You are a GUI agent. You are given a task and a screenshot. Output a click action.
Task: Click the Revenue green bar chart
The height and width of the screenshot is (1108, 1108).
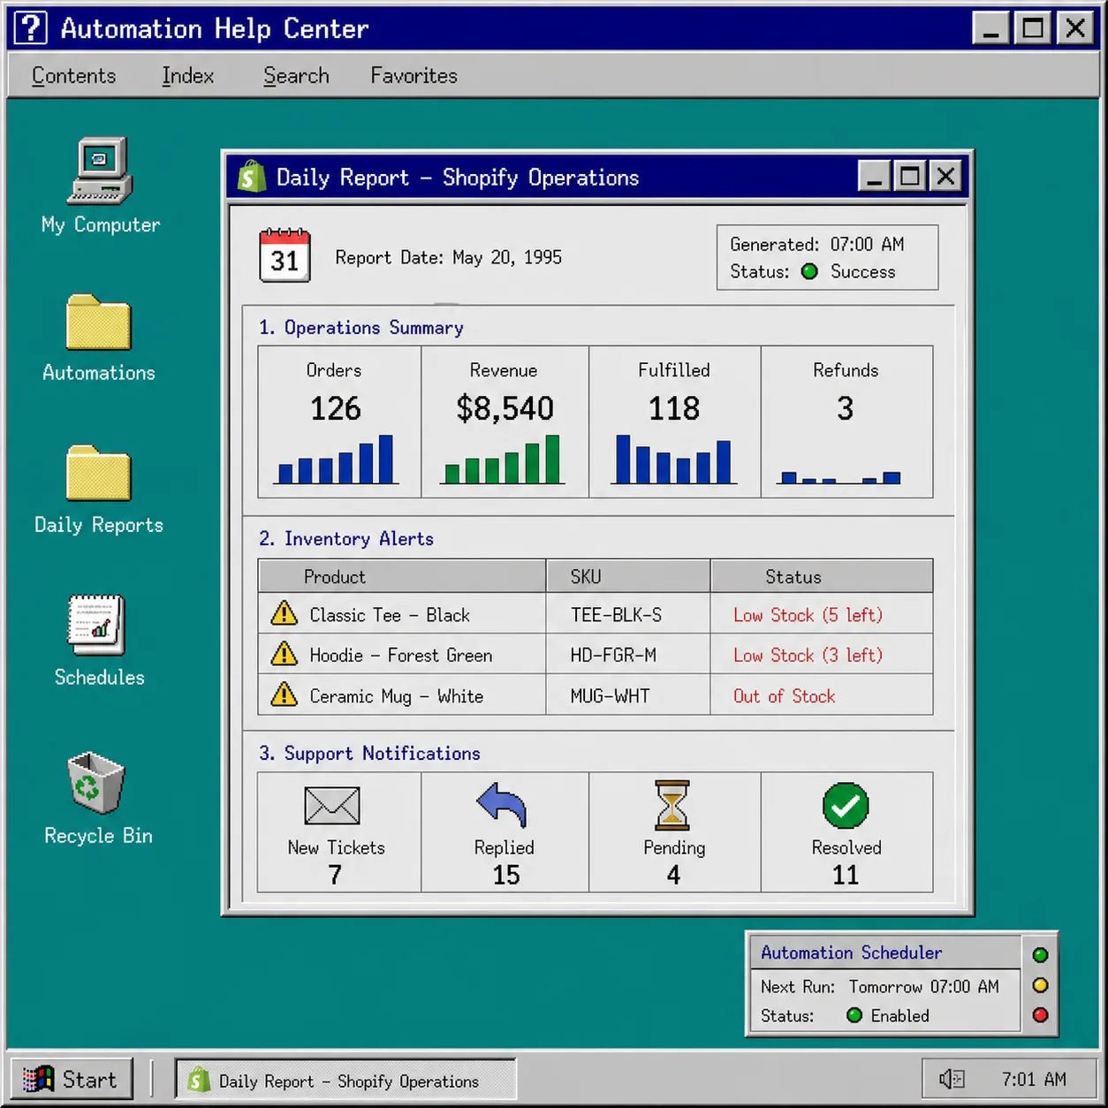503,459
